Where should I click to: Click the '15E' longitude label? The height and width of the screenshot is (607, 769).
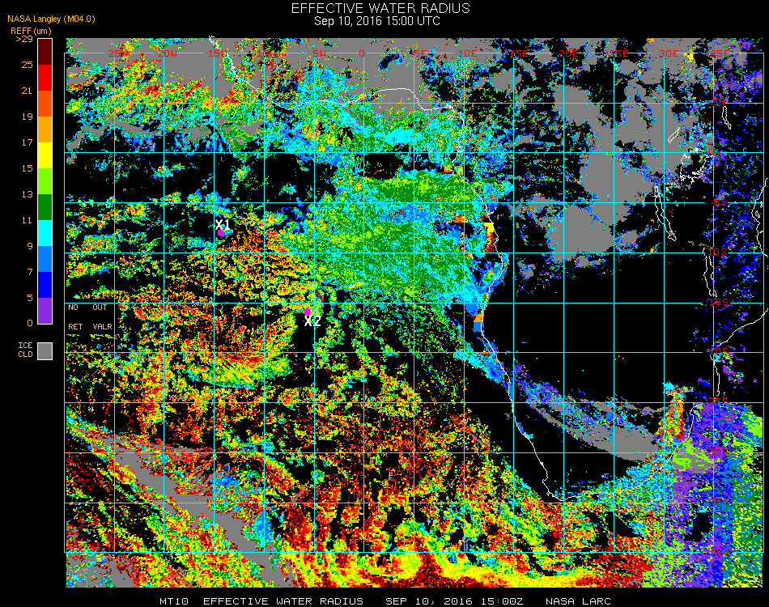[x=518, y=53]
